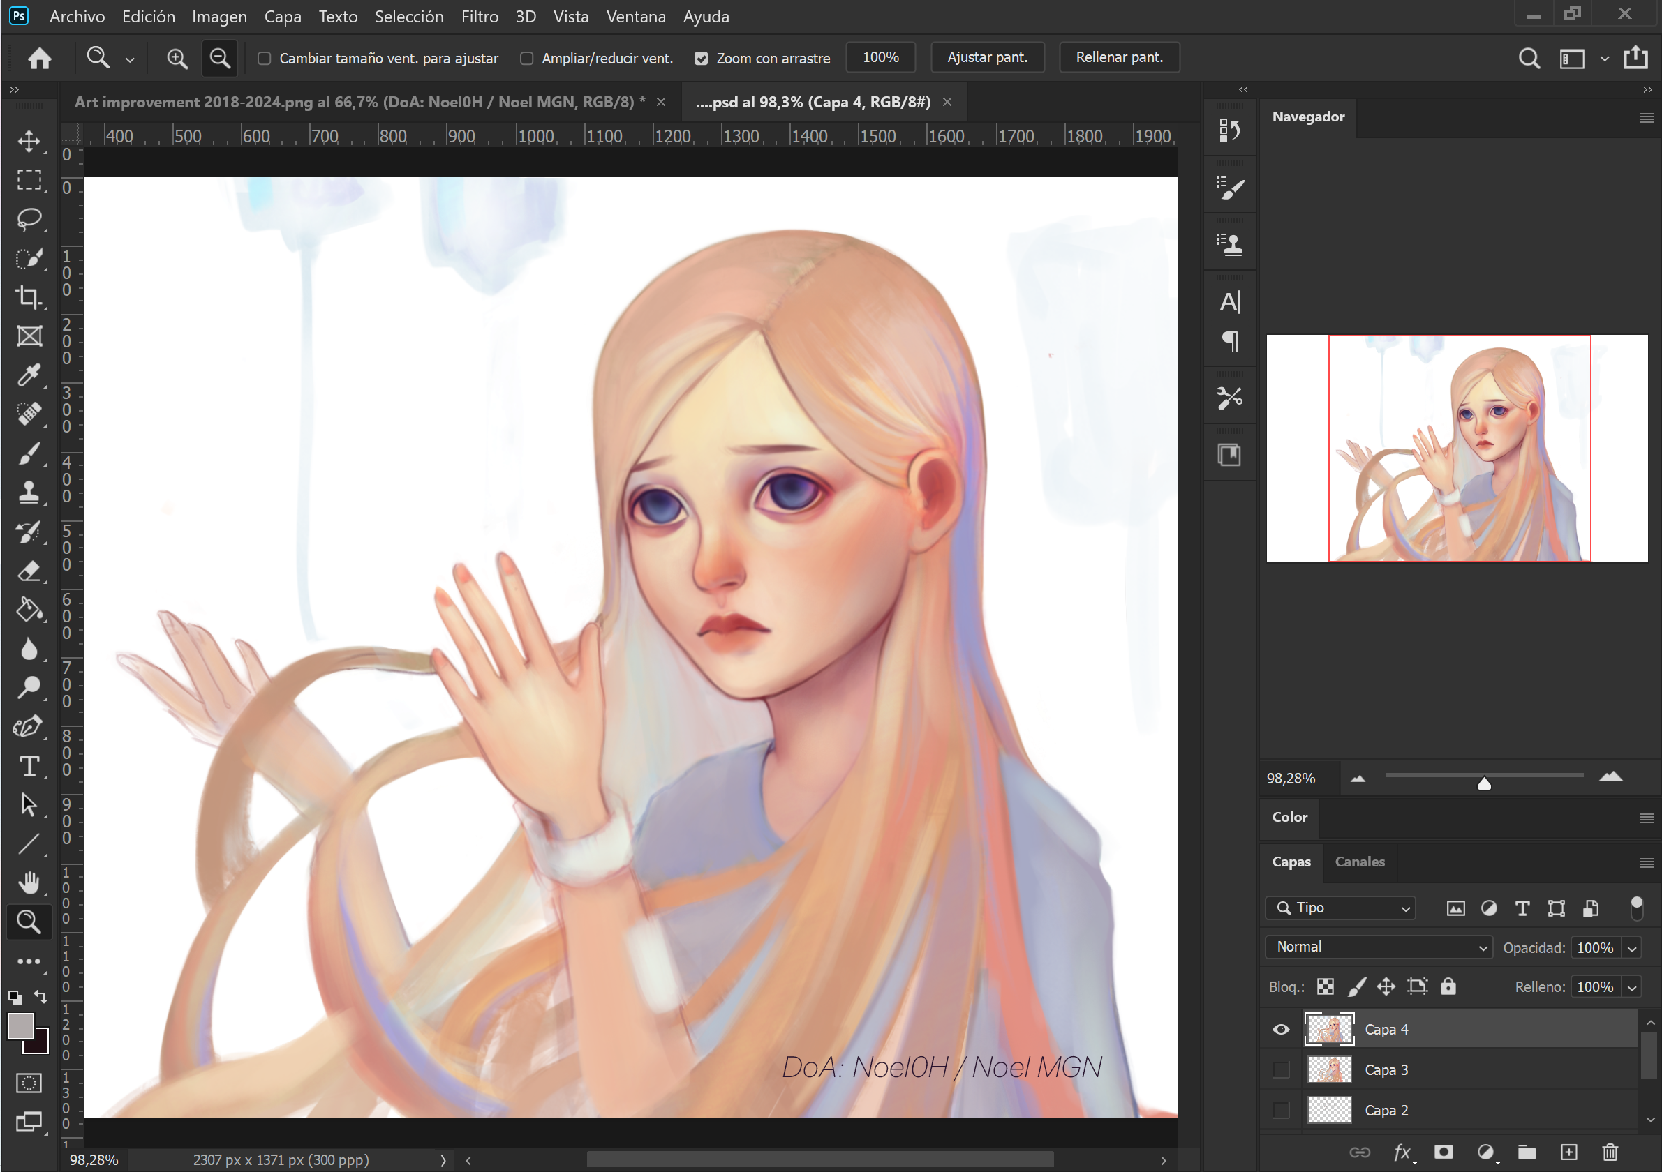The image size is (1662, 1172).
Task: Select the Lasso tool
Action: pyautogui.click(x=29, y=219)
